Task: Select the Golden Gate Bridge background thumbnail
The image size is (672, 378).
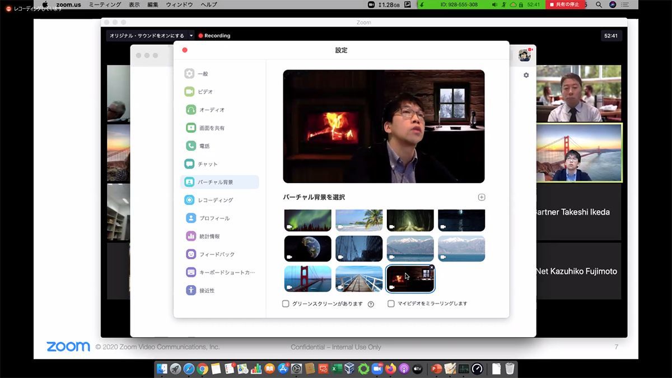Action: 307,278
